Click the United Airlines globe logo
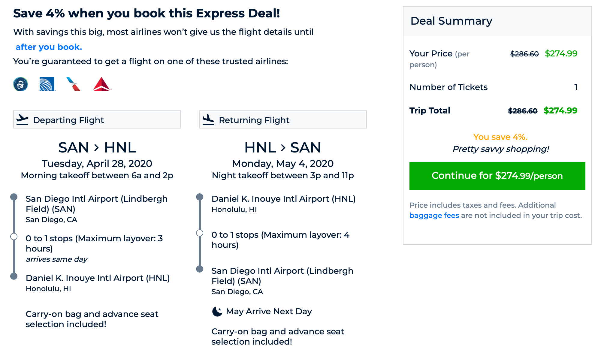This screenshot has height=359, width=598. coord(47,84)
